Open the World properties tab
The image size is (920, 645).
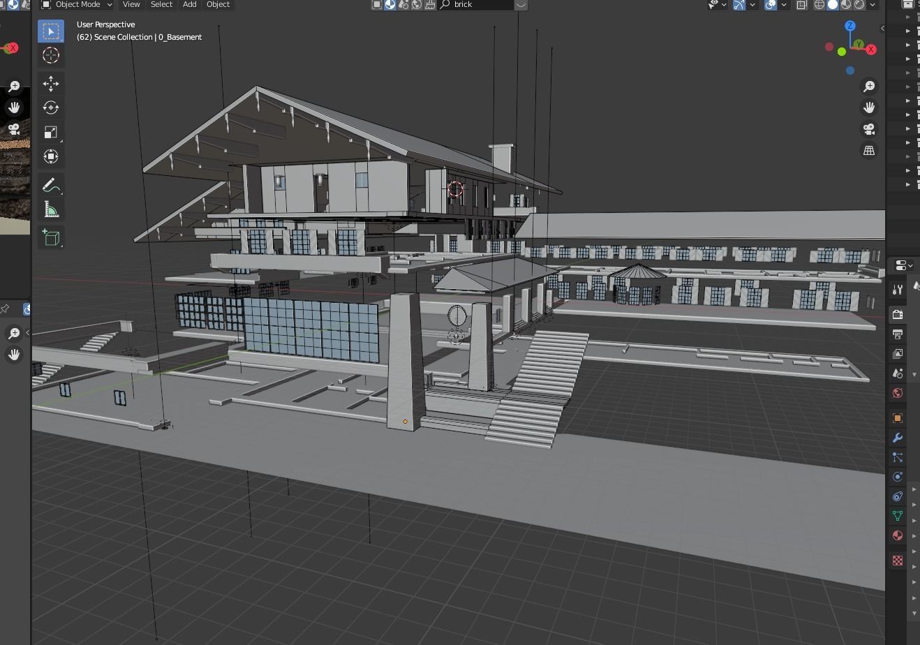click(x=898, y=393)
